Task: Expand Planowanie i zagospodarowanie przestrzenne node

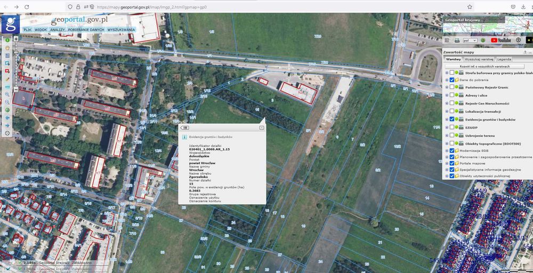Action: coord(447,157)
